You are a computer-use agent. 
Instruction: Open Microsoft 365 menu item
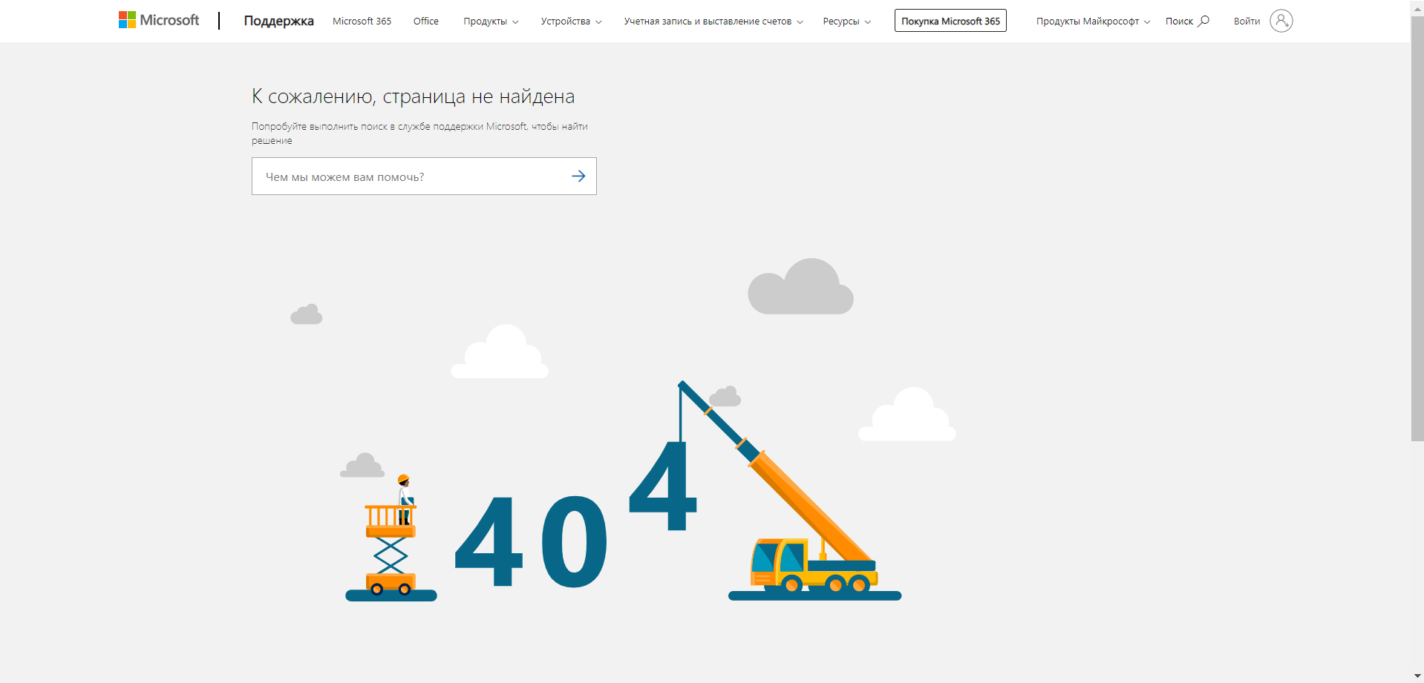pos(362,21)
